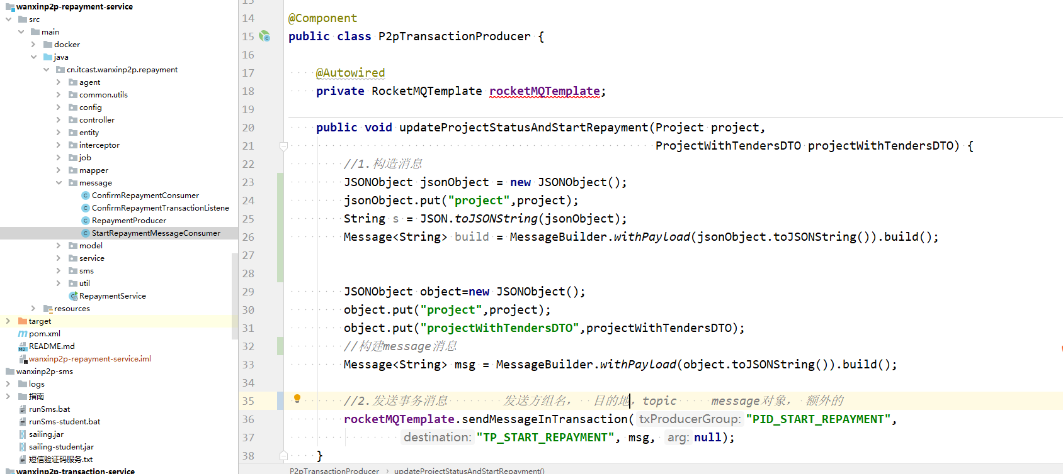The width and height of the screenshot is (1063, 474).
Task: Click the fold end marker at line 38
Action: (283, 455)
